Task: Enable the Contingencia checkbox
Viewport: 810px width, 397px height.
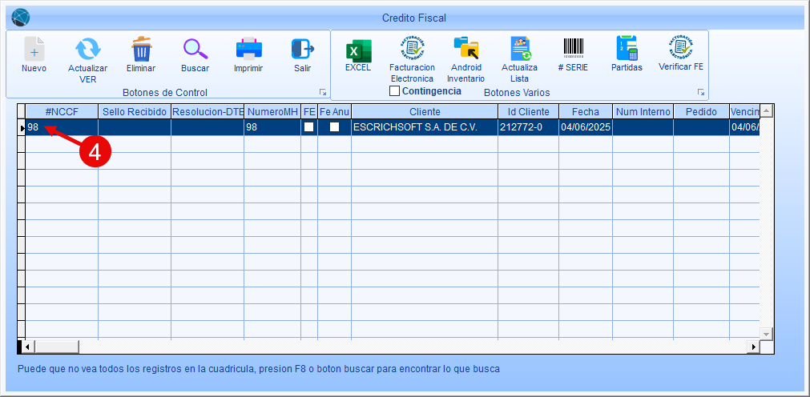Action: [x=394, y=91]
